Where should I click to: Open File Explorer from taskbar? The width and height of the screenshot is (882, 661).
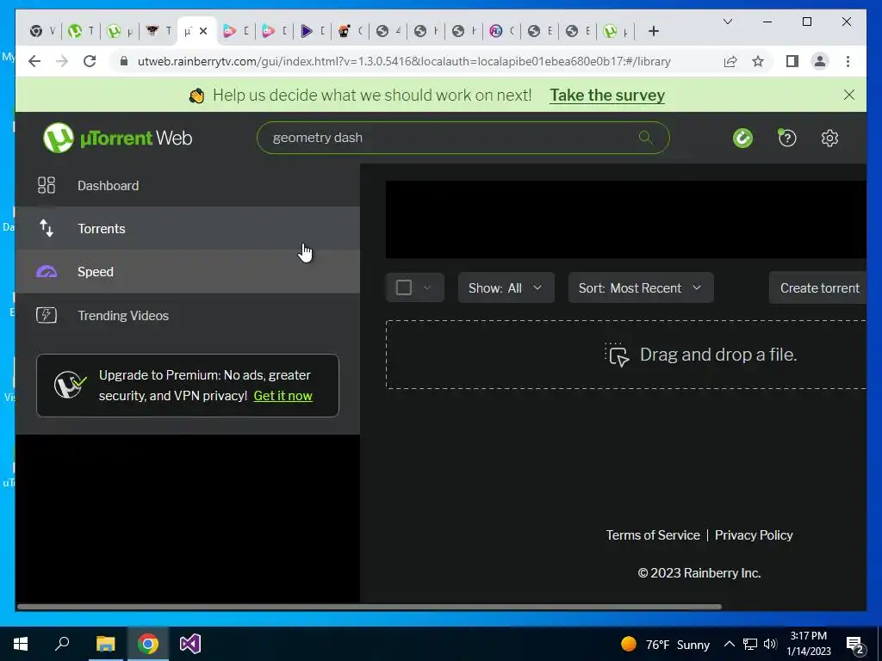click(x=105, y=644)
